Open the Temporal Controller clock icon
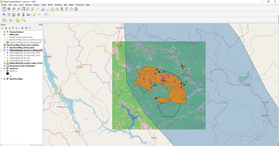 coord(71,9)
